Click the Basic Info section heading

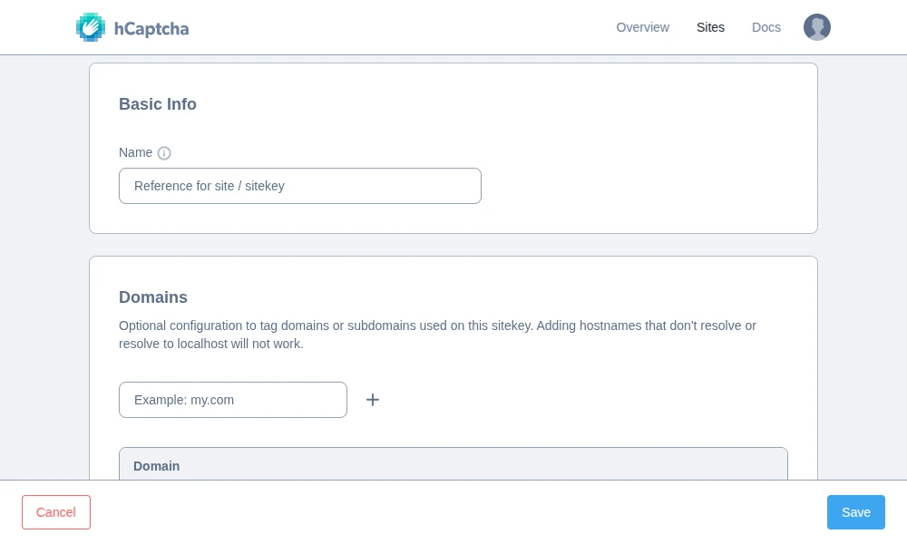tap(158, 104)
